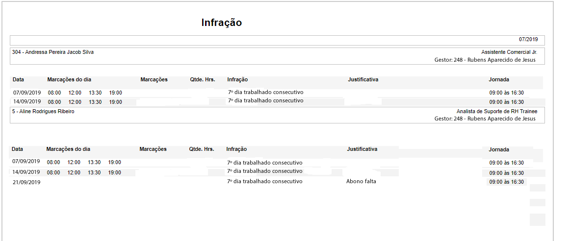Click the Infração report title
The height and width of the screenshot is (241, 569).
(x=221, y=23)
